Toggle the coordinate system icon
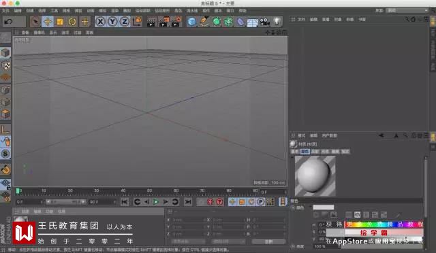 click(137, 21)
